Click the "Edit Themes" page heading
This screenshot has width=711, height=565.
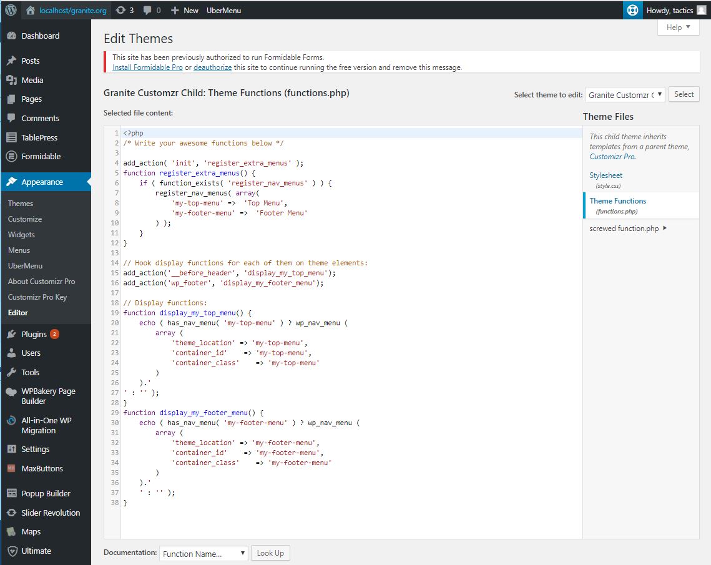tap(139, 39)
